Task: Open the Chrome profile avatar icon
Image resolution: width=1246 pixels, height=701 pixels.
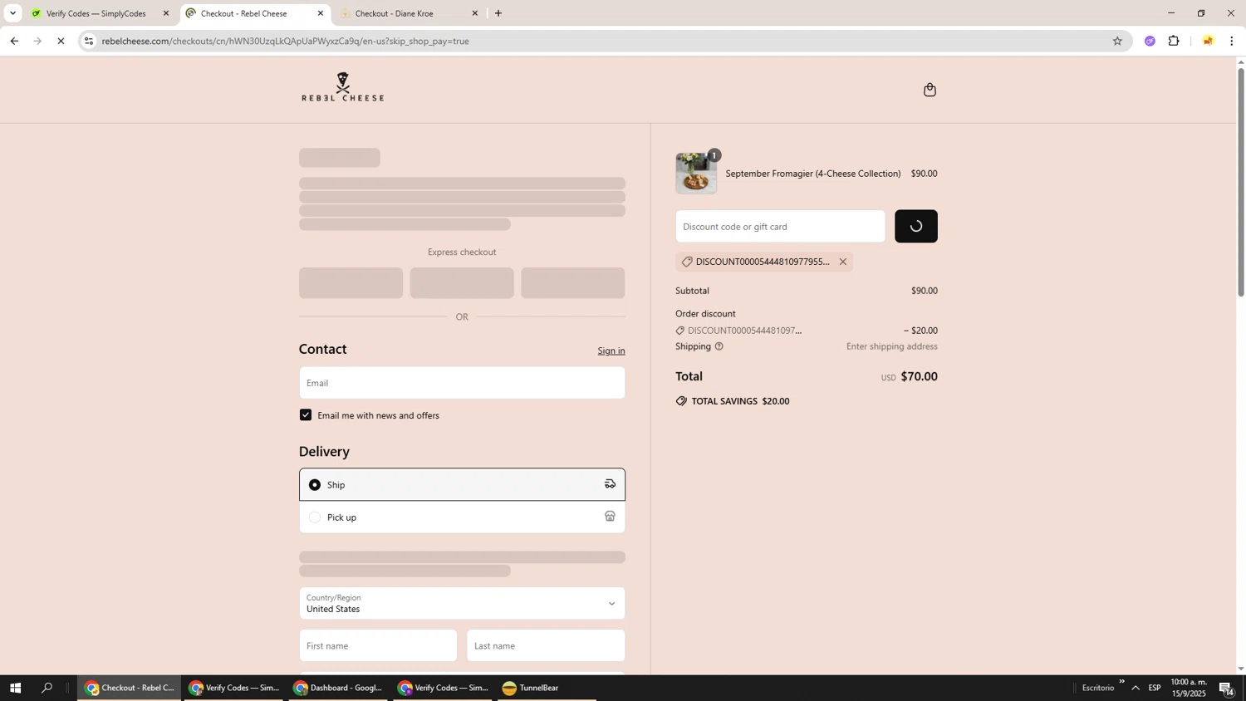Action: pyautogui.click(x=1208, y=41)
